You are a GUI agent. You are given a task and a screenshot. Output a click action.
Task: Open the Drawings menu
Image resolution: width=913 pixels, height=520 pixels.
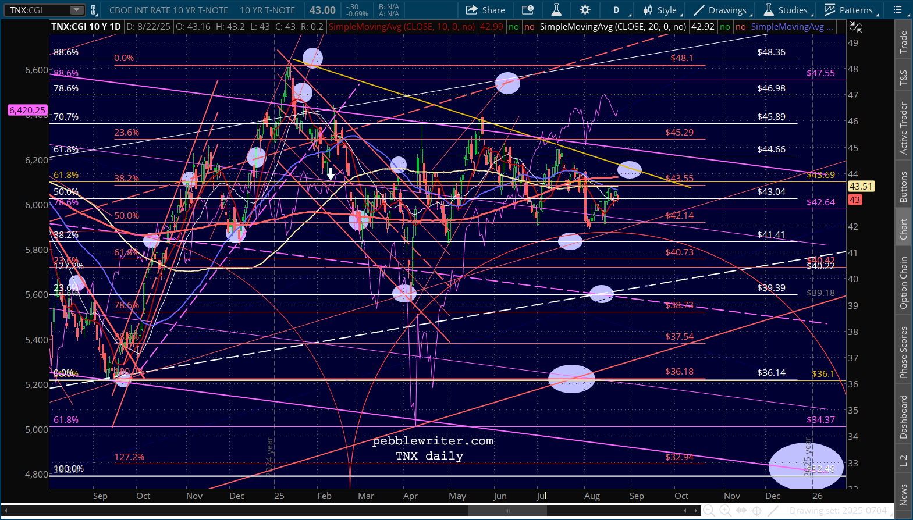[720, 10]
